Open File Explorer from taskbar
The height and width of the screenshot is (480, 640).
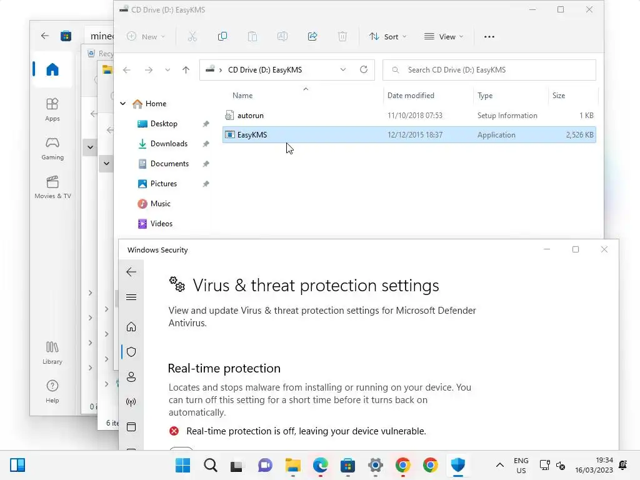pos(292,465)
